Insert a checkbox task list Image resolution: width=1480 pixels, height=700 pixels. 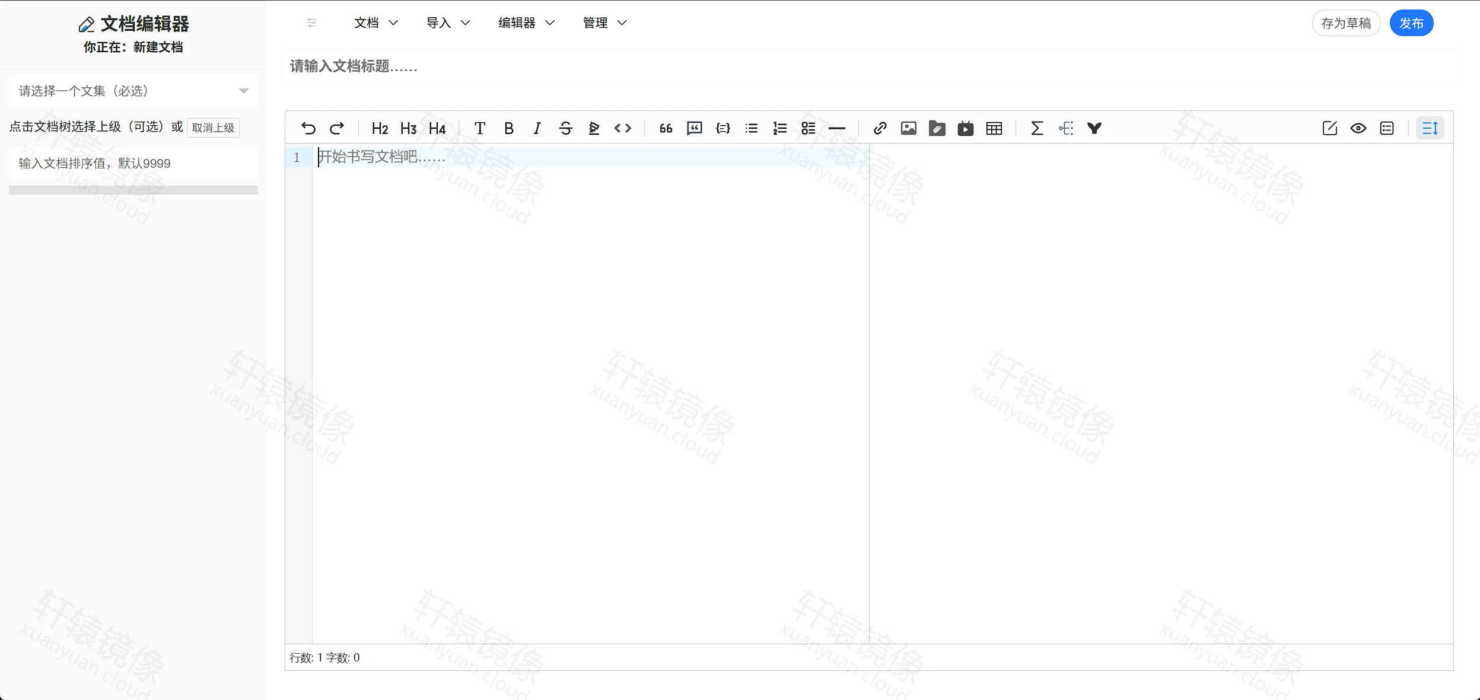[x=808, y=128]
